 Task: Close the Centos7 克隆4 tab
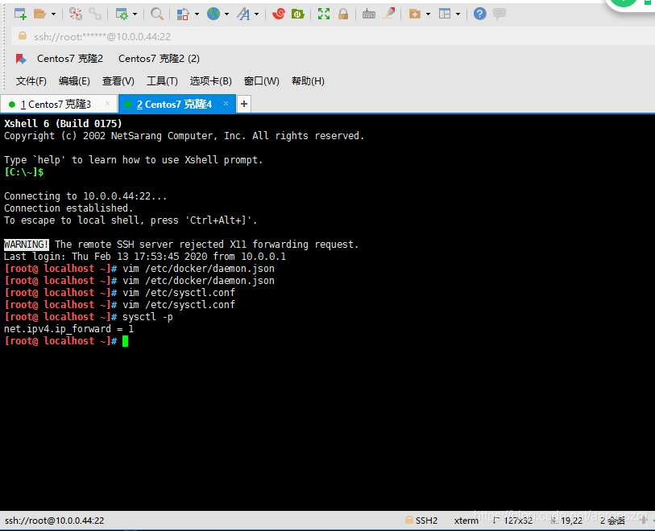coord(226,104)
